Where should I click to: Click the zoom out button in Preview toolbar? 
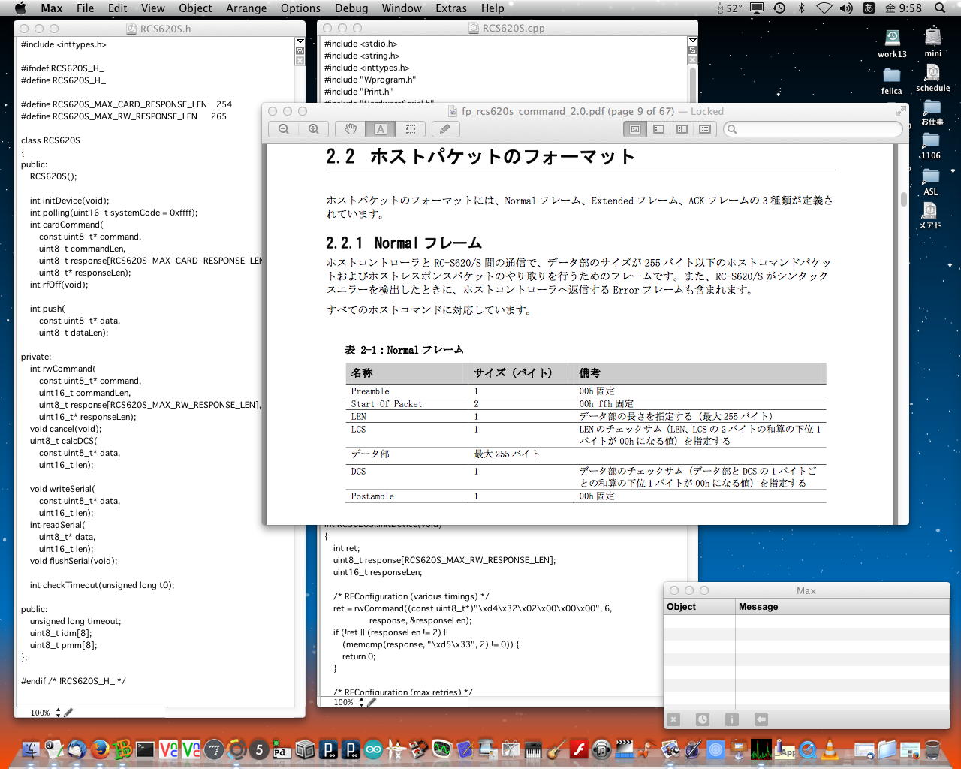pyautogui.click(x=284, y=129)
